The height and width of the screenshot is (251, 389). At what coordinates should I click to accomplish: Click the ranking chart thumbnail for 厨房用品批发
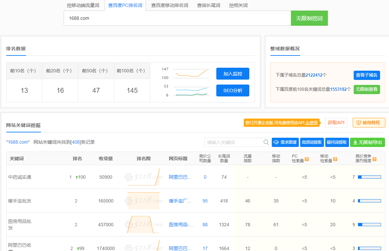pos(143,225)
